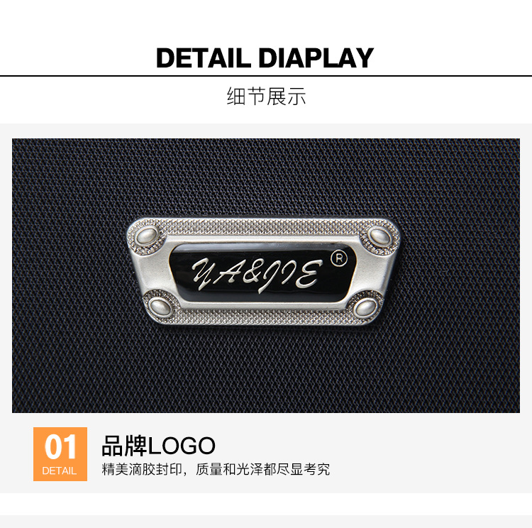The height and width of the screenshot is (528, 532).
Task: Click the registered trademark R symbol
Action: [x=339, y=259]
